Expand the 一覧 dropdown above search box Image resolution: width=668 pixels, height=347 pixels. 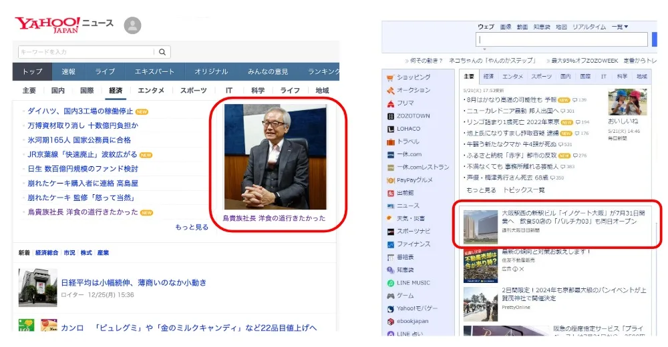pyautogui.click(x=619, y=27)
